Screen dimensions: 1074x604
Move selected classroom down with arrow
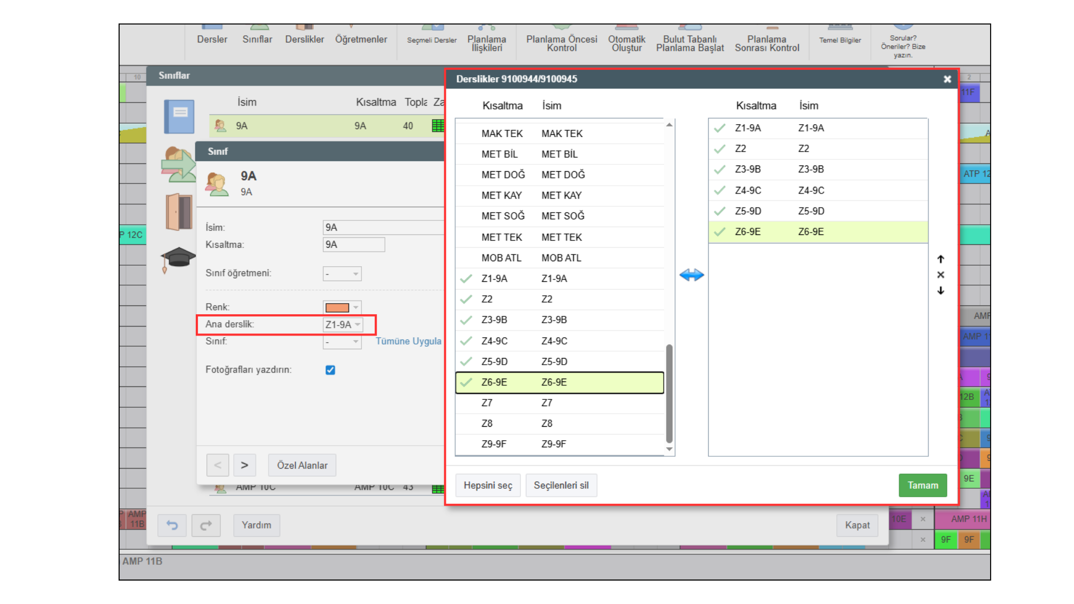pos(940,291)
